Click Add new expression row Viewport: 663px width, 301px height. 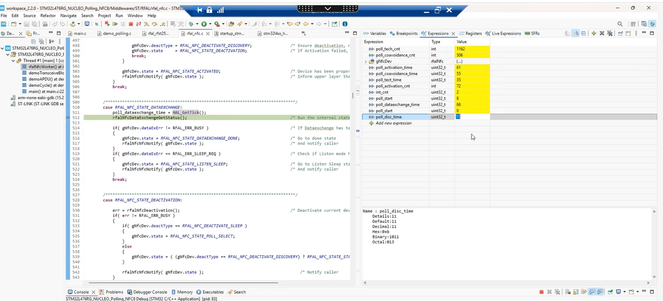390,123
